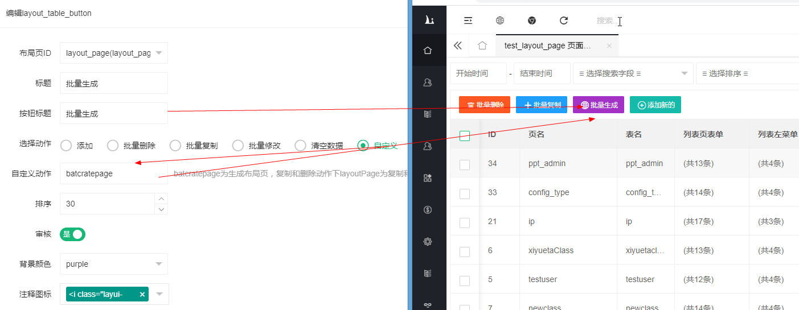Toggle the 审核 switch off
The height and width of the screenshot is (310, 799).
(72, 234)
